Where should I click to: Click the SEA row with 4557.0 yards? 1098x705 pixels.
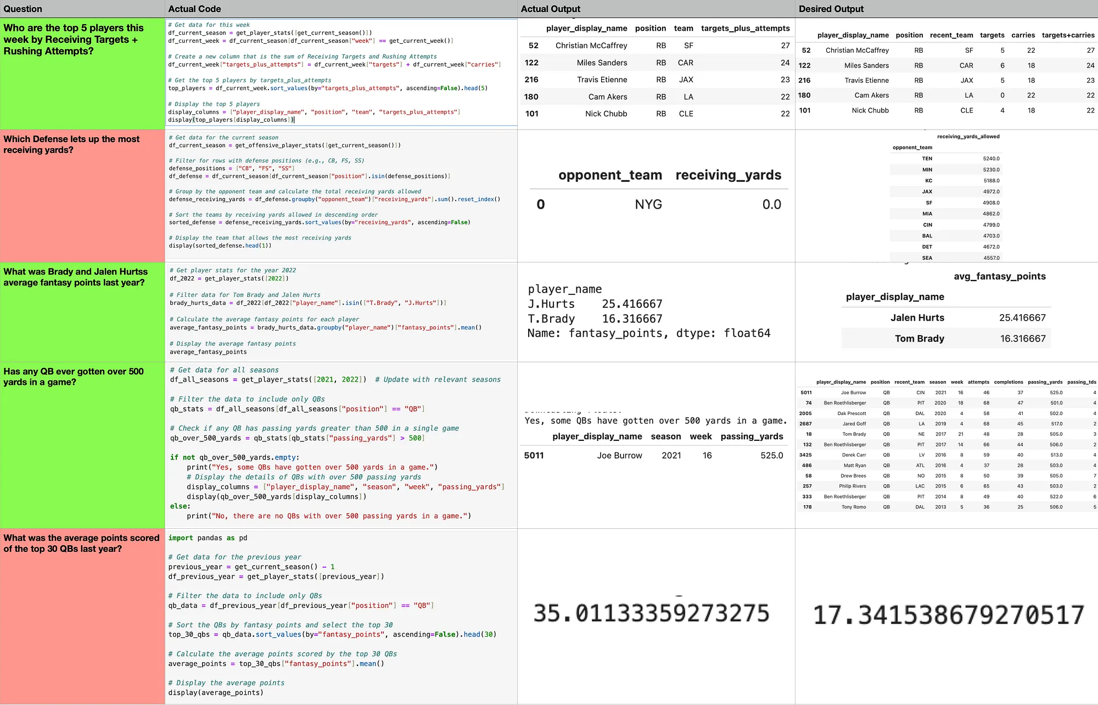pyautogui.click(x=945, y=258)
